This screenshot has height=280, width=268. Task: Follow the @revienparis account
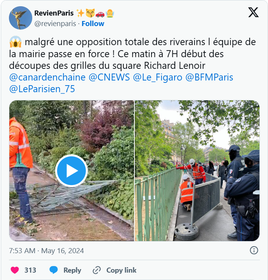coord(93,24)
